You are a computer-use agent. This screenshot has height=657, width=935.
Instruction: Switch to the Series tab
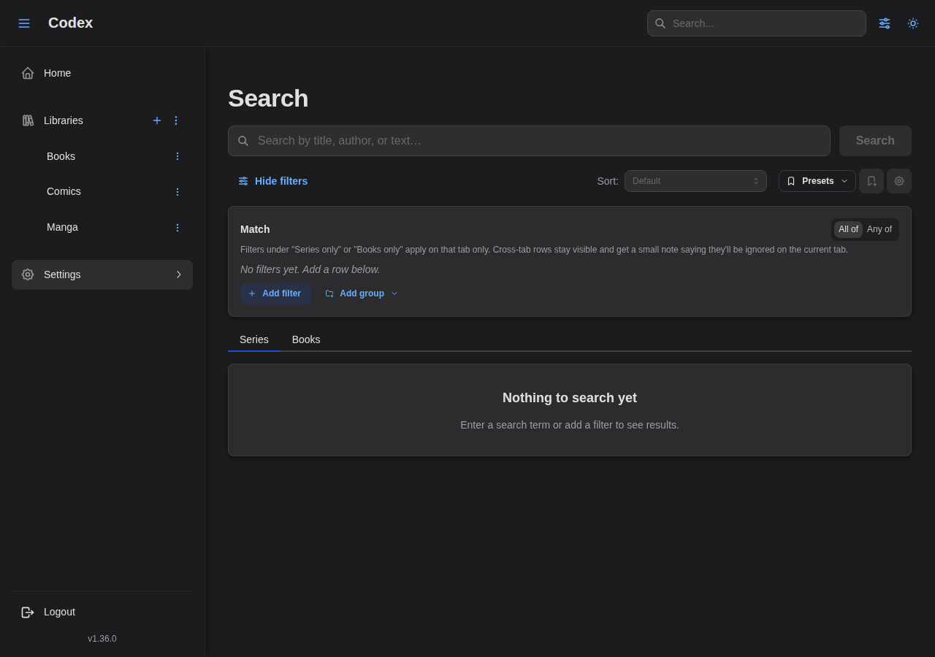[254, 339]
